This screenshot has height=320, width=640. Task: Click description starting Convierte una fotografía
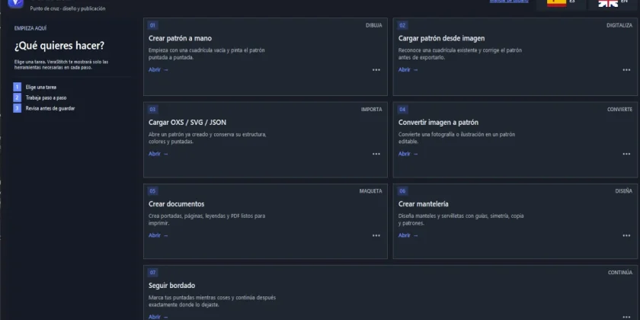[456, 138]
